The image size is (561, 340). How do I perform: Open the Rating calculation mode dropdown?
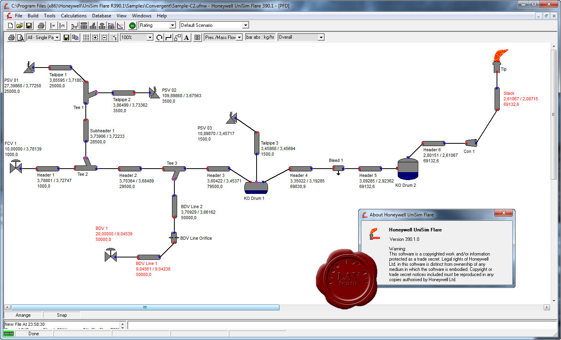(172, 25)
